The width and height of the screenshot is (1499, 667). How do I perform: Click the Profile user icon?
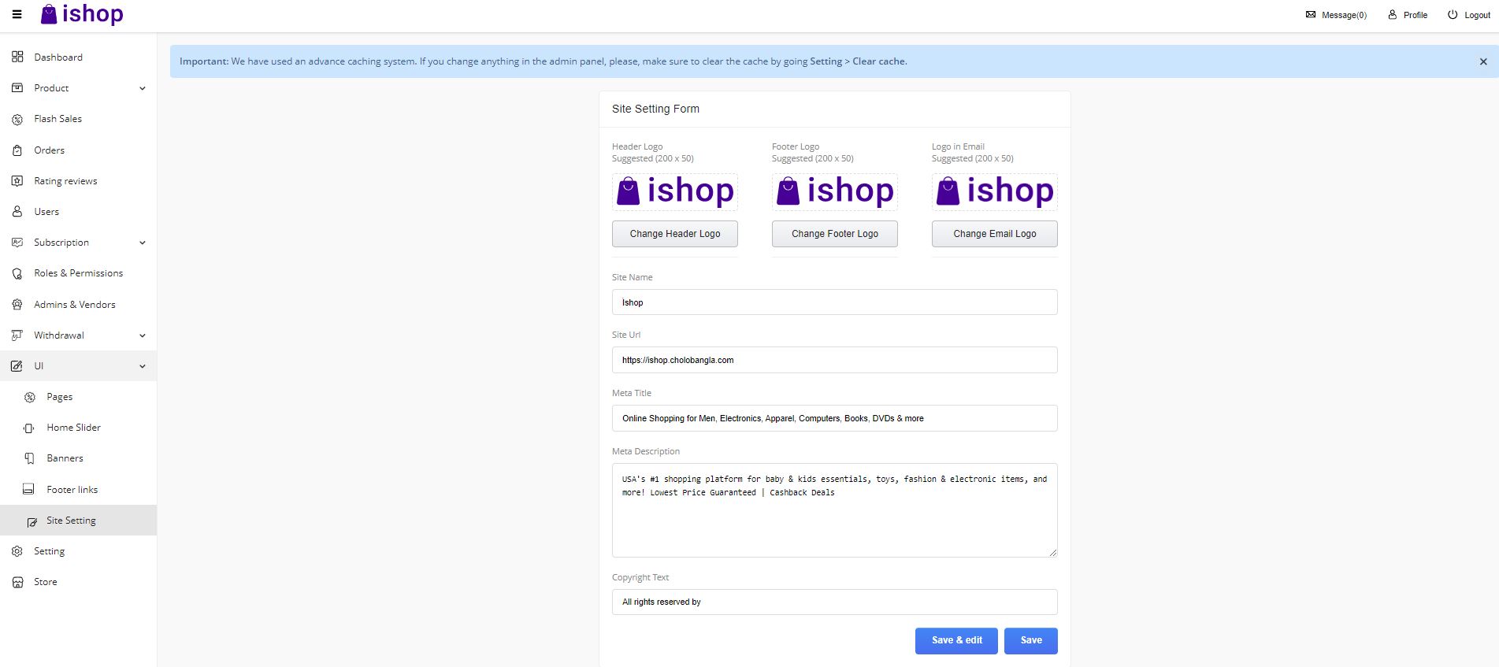point(1393,15)
